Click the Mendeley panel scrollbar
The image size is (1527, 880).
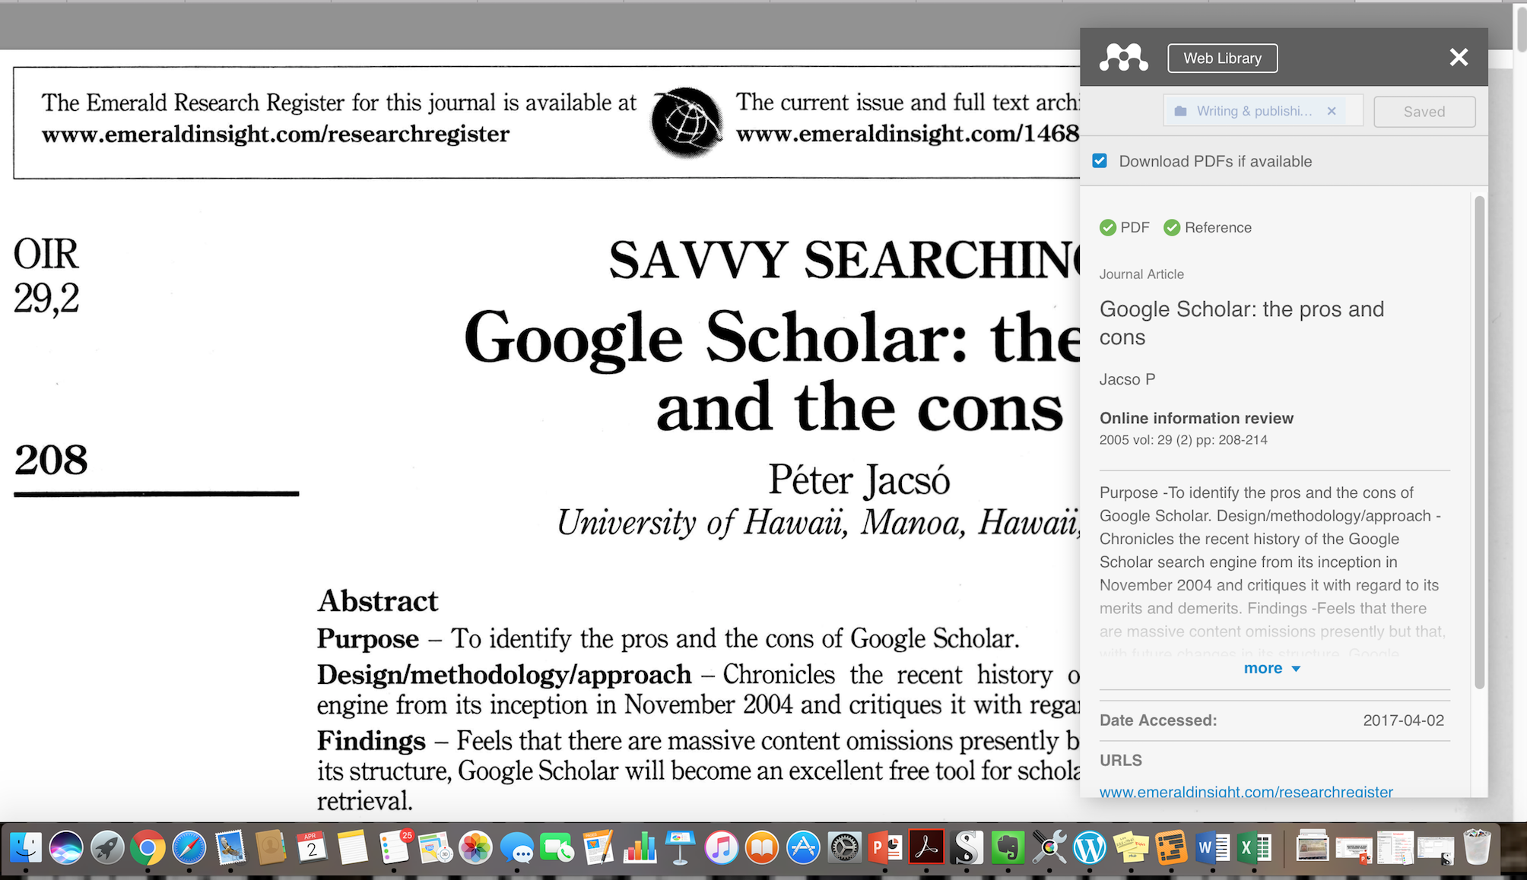(1479, 441)
